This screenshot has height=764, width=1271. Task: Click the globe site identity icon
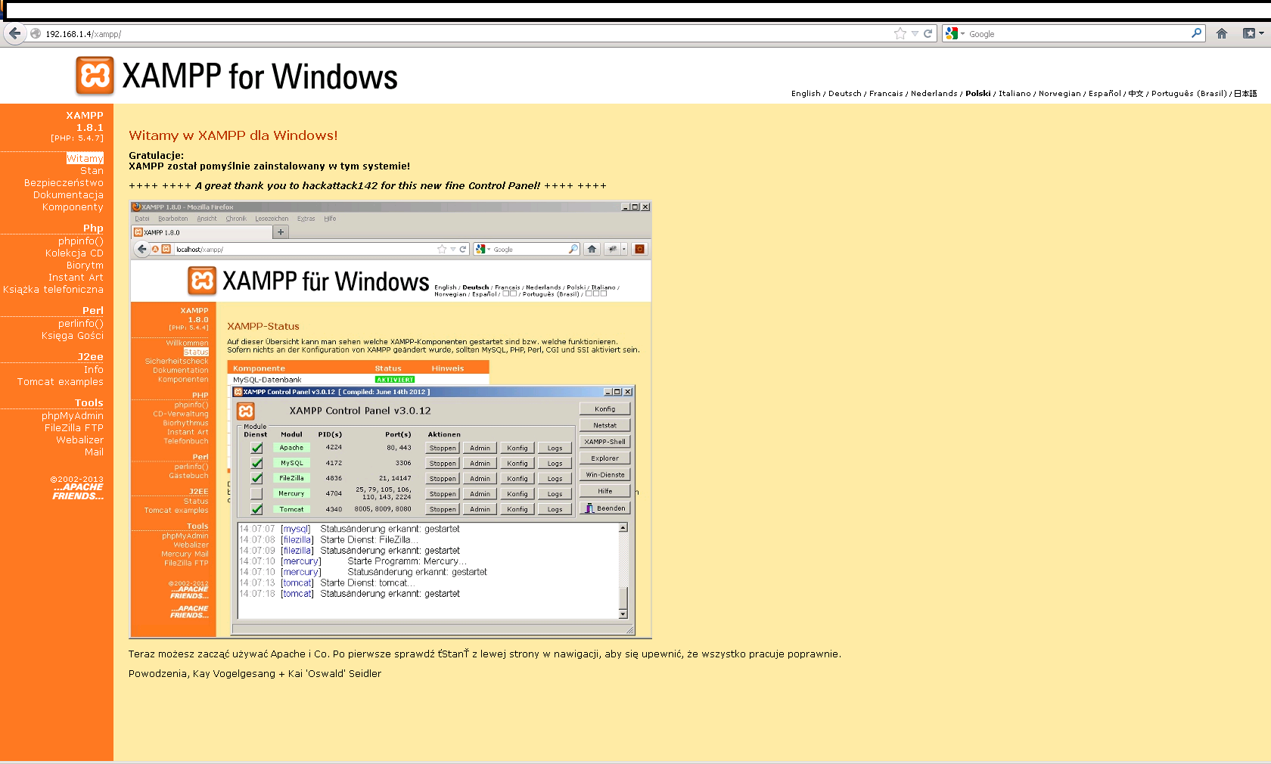click(x=36, y=33)
